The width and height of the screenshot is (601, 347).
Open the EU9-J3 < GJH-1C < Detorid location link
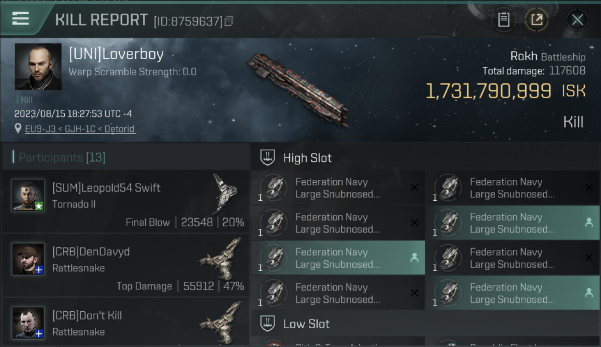tap(80, 129)
